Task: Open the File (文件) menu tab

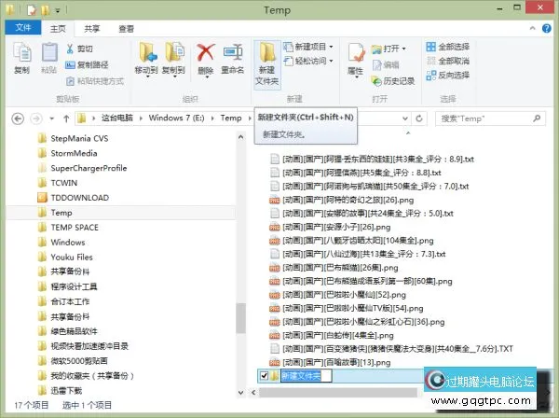Action: point(23,27)
